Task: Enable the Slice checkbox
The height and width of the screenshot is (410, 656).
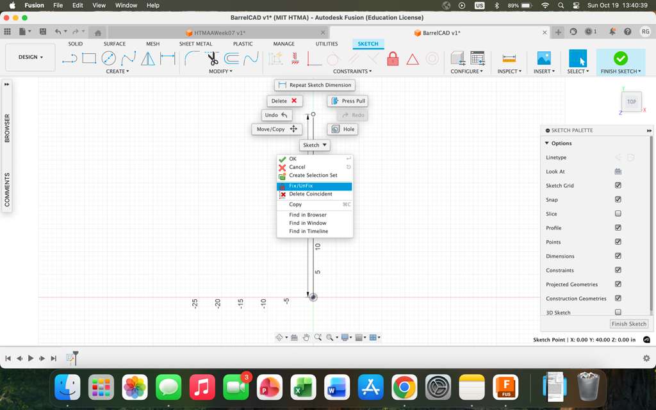Action: click(x=618, y=214)
